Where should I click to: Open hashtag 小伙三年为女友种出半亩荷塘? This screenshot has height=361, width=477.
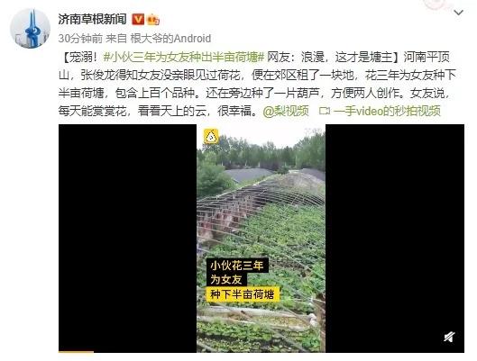(x=184, y=57)
